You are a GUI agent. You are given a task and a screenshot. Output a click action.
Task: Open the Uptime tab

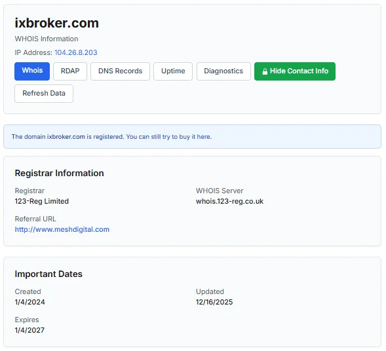[173, 71]
